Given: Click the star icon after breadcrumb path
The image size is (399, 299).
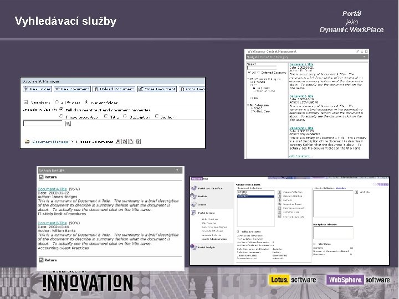Looking at the screenshot, I should (124, 141).
